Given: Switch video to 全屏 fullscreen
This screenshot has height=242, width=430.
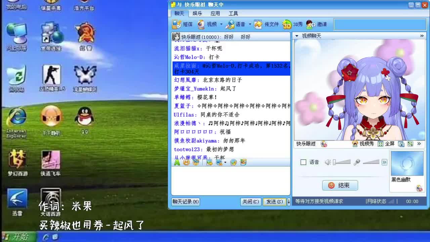Looking at the screenshot, I should (386, 144).
